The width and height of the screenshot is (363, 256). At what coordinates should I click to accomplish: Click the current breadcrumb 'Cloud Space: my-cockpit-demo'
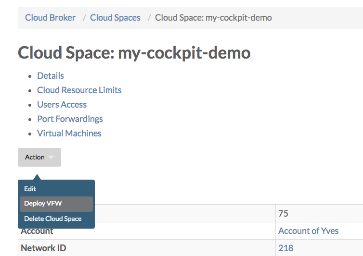coord(213,18)
